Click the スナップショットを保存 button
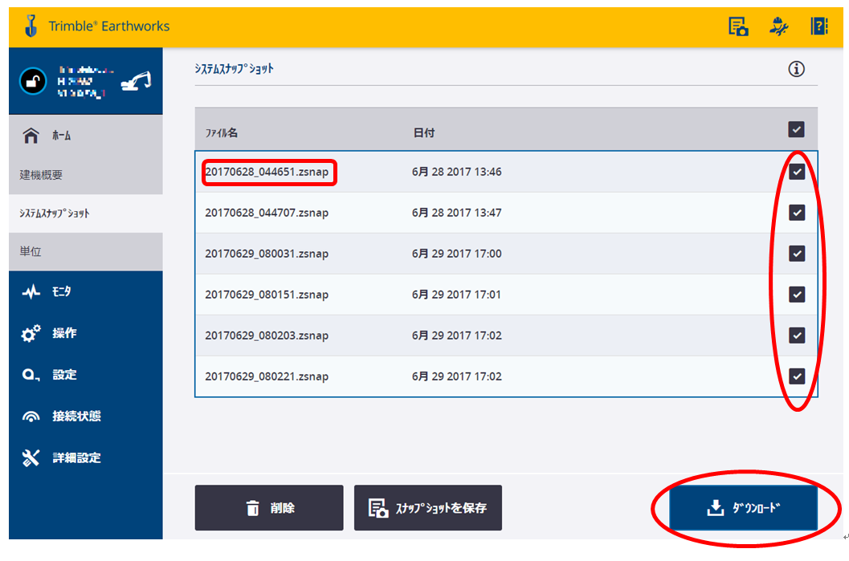The width and height of the screenshot is (849, 561). pyautogui.click(x=428, y=508)
